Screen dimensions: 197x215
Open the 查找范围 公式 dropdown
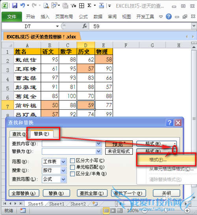(x=63, y=179)
